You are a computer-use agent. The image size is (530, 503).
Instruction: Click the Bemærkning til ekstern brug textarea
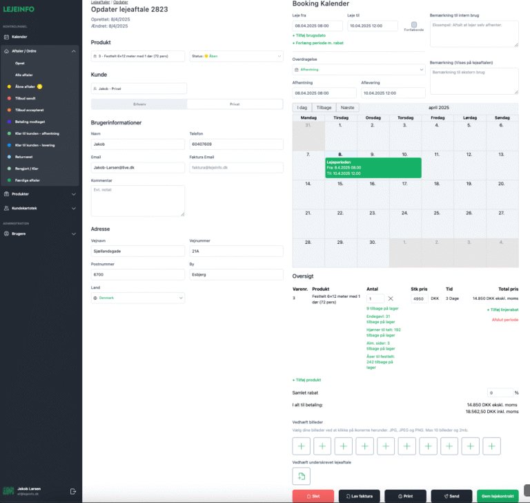pos(474,82)
